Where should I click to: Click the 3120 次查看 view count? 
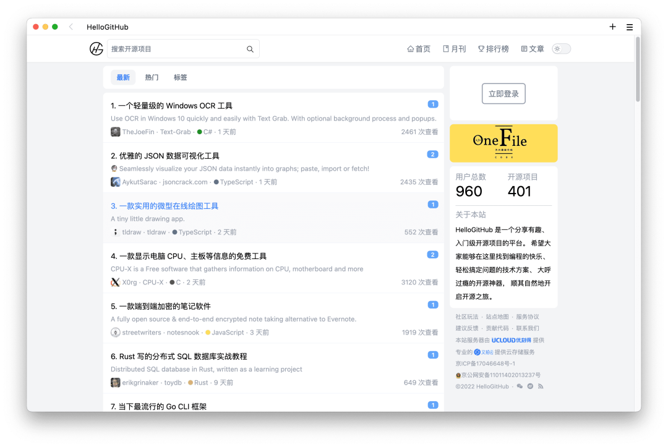[419, 283]
